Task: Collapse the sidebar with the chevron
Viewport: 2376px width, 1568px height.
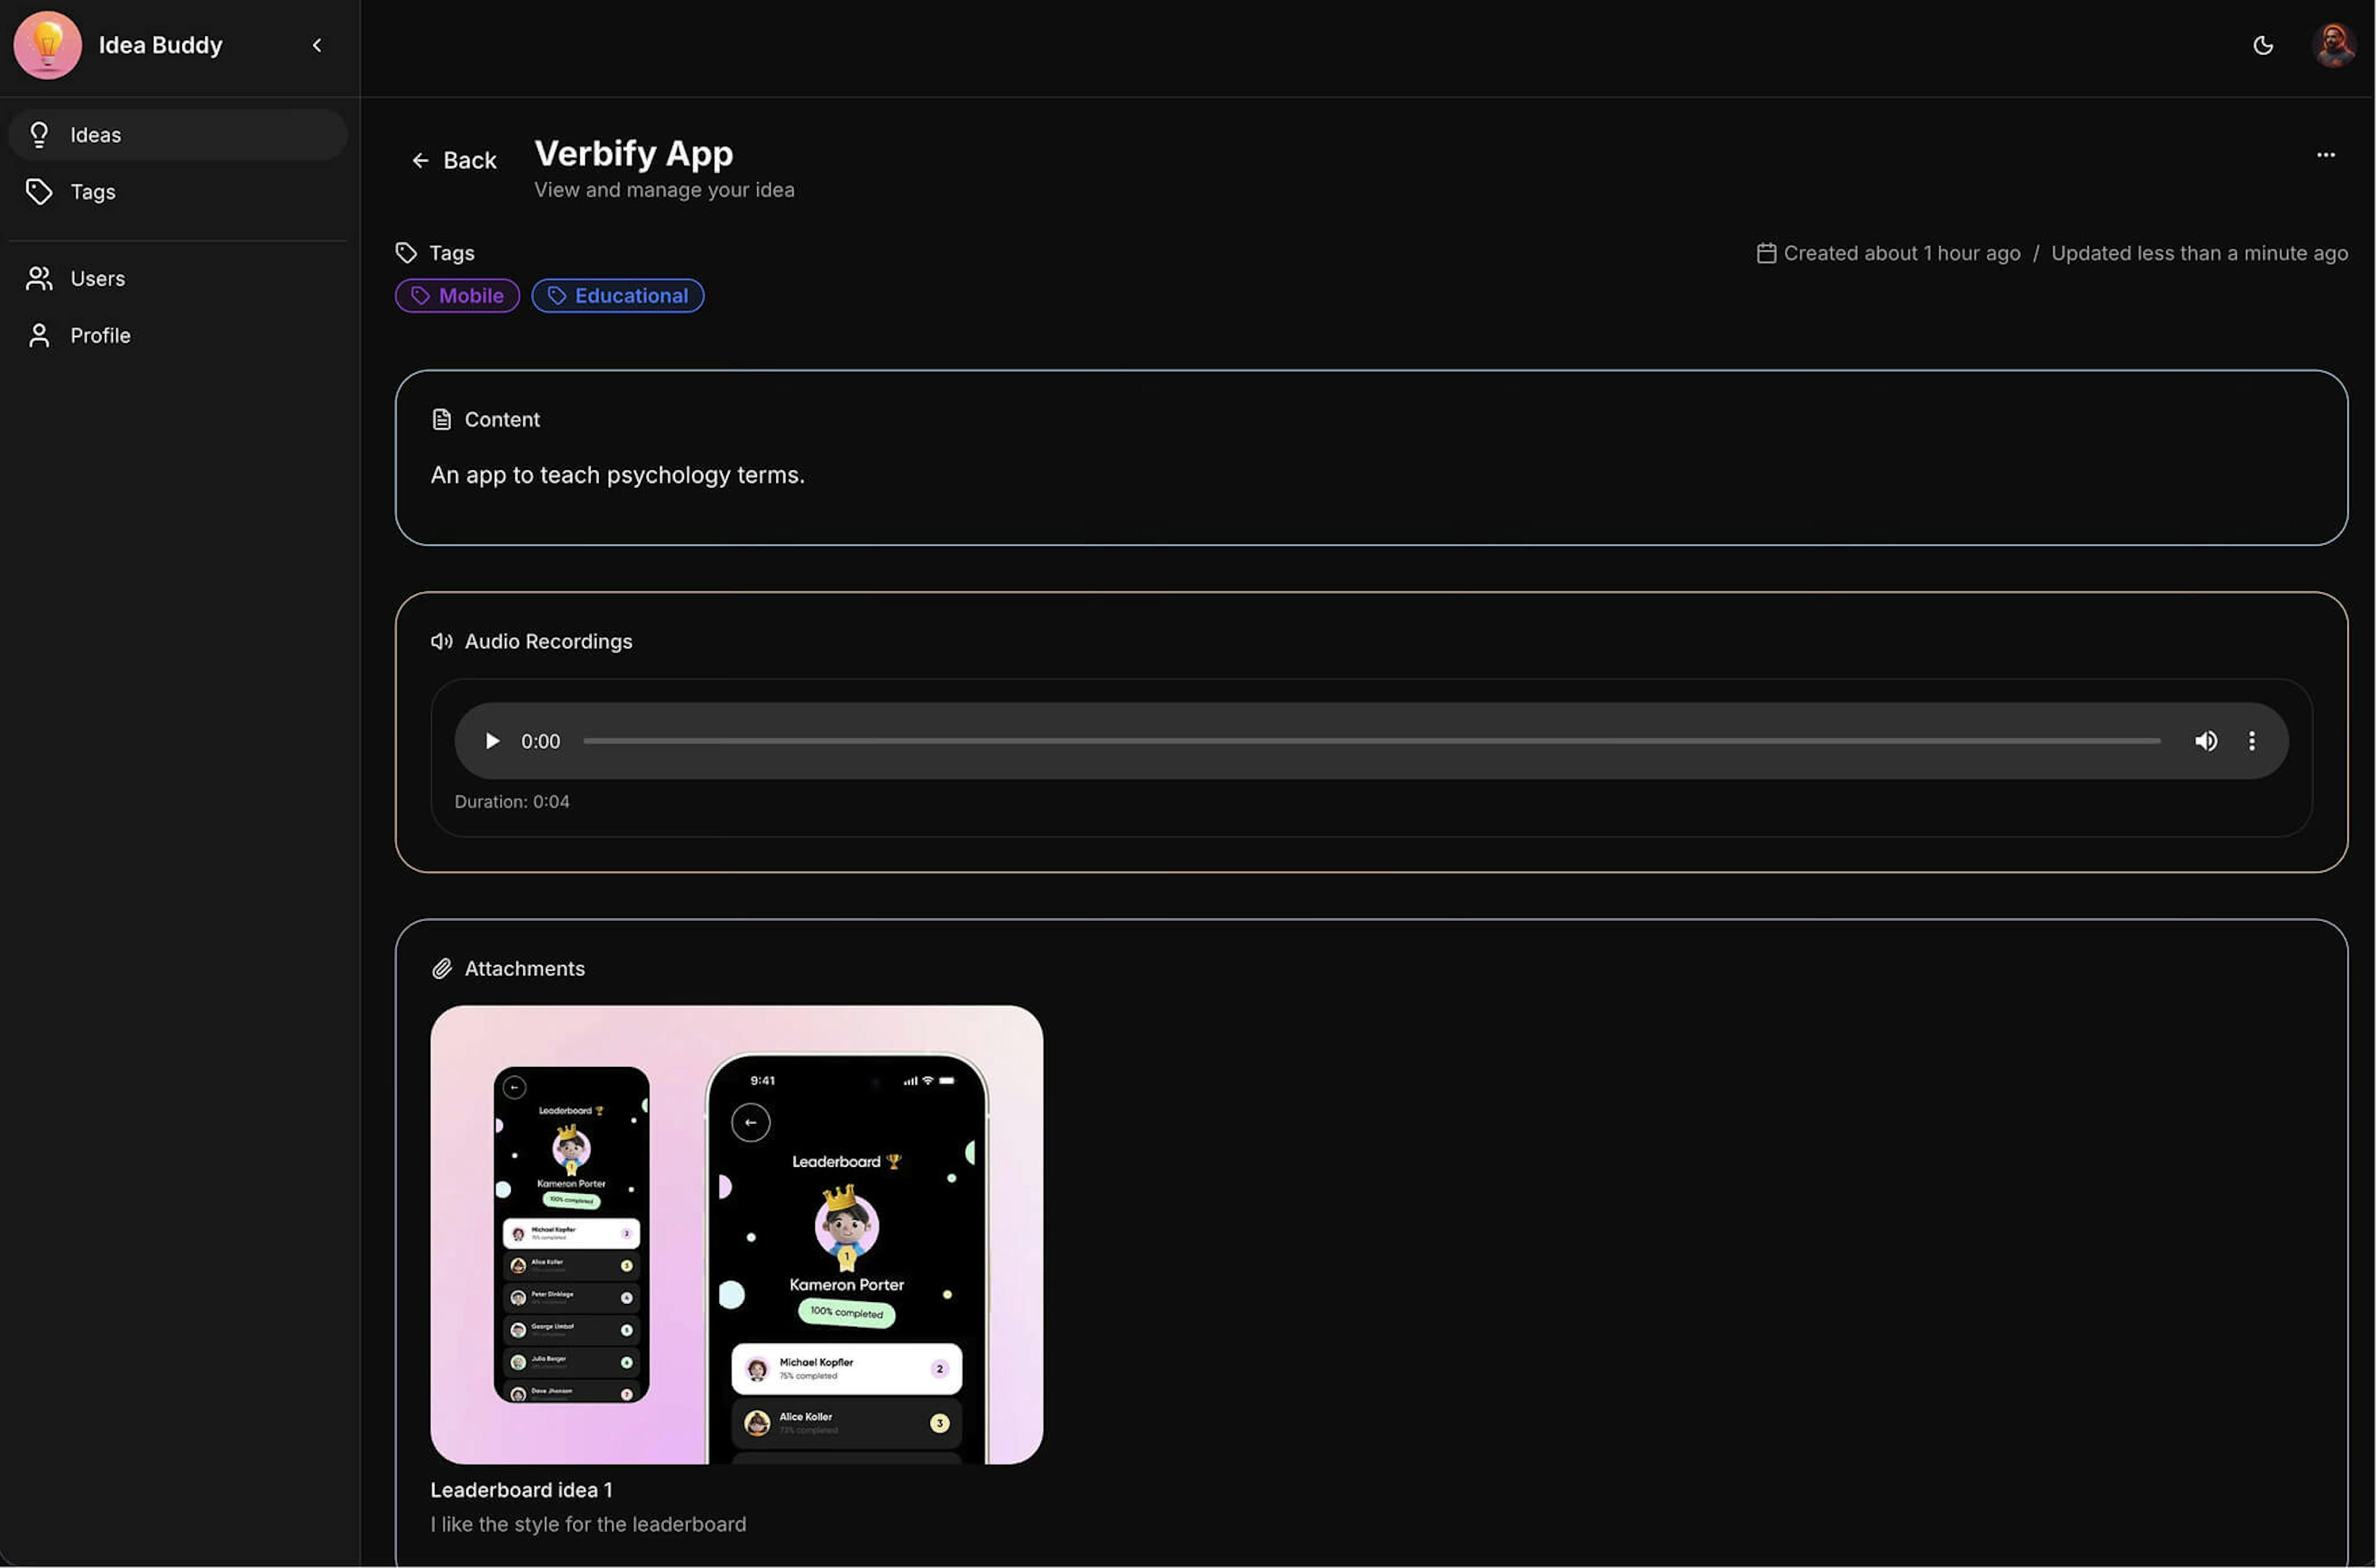Action: 317,45
